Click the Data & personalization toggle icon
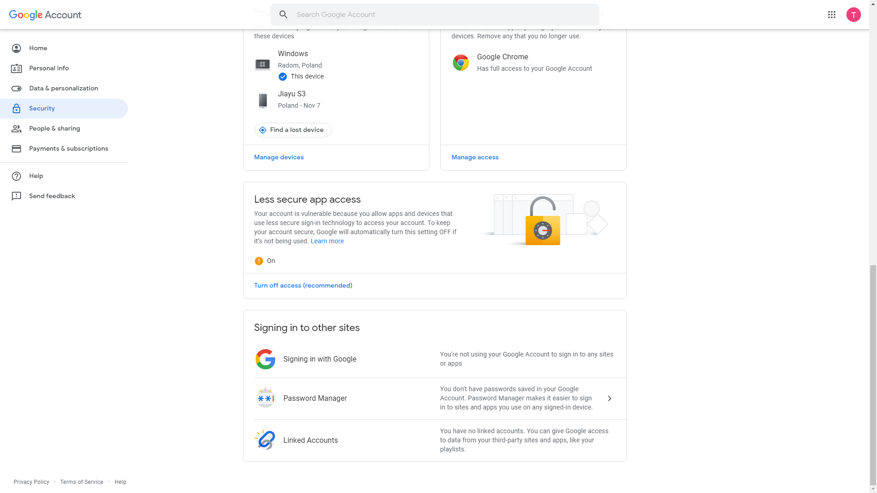 tap(16, 89)
